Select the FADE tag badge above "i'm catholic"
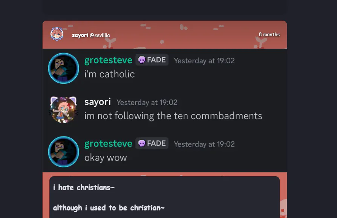The image size is (337, 218). [152, 60]
